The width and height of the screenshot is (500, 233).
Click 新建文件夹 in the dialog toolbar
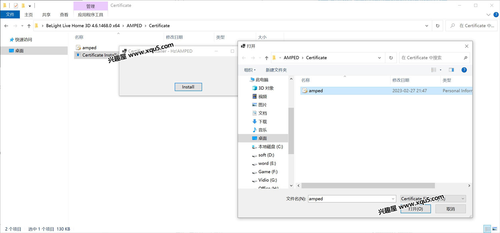point(276,70)
